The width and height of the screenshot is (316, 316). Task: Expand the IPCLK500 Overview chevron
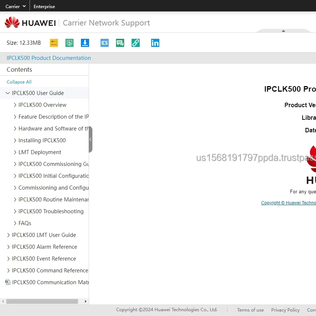[x=15, y=105]
